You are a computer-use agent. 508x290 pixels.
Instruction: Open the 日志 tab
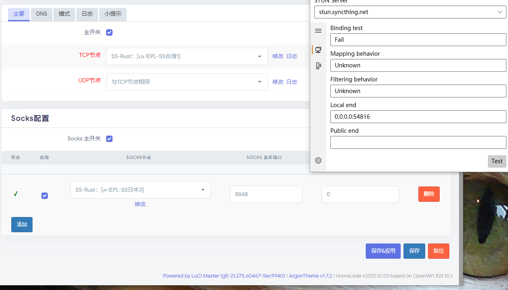[87, 14]
